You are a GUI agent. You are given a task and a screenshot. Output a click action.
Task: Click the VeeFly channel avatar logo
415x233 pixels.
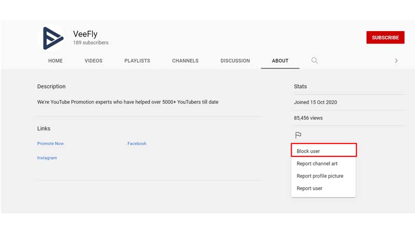point(52,38)
